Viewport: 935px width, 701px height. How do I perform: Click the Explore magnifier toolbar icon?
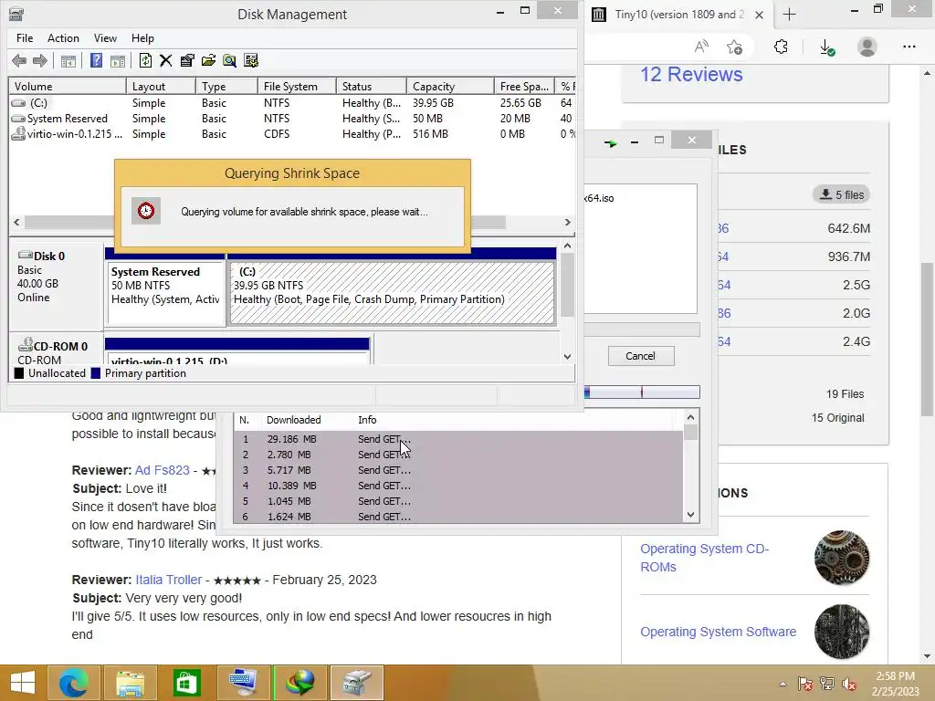[x=229, y=60]
